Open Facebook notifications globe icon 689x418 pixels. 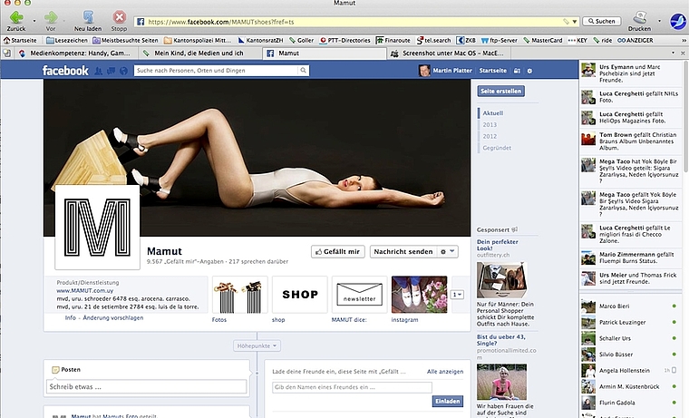[124, 71]
